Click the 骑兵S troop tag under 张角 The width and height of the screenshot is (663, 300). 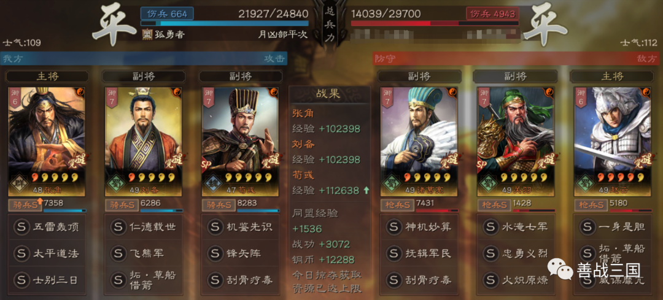(x=25, y=206)
